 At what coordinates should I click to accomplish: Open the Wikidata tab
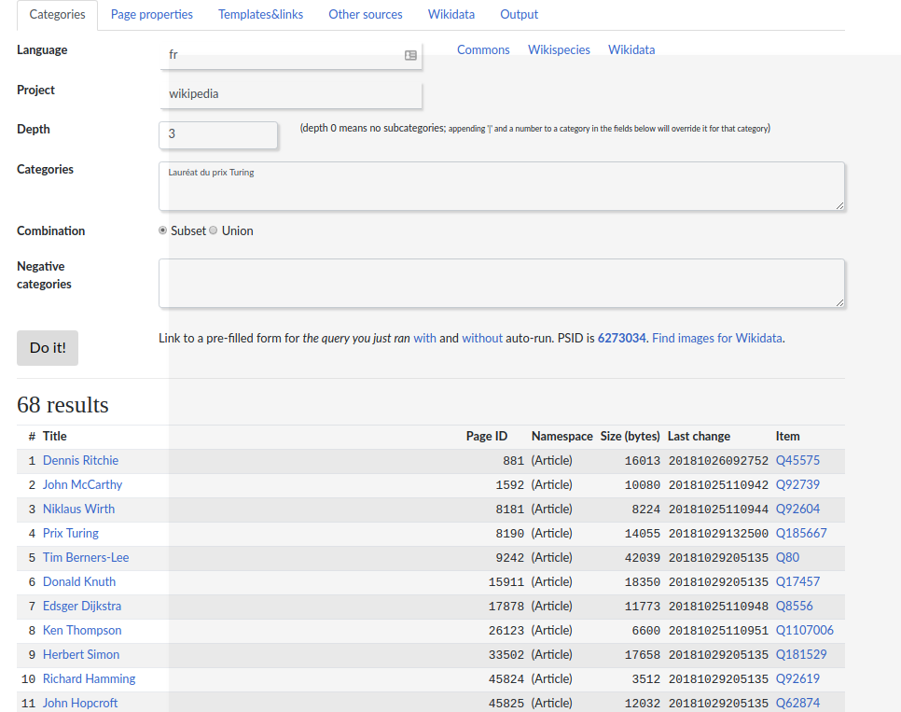click(451, 15)
